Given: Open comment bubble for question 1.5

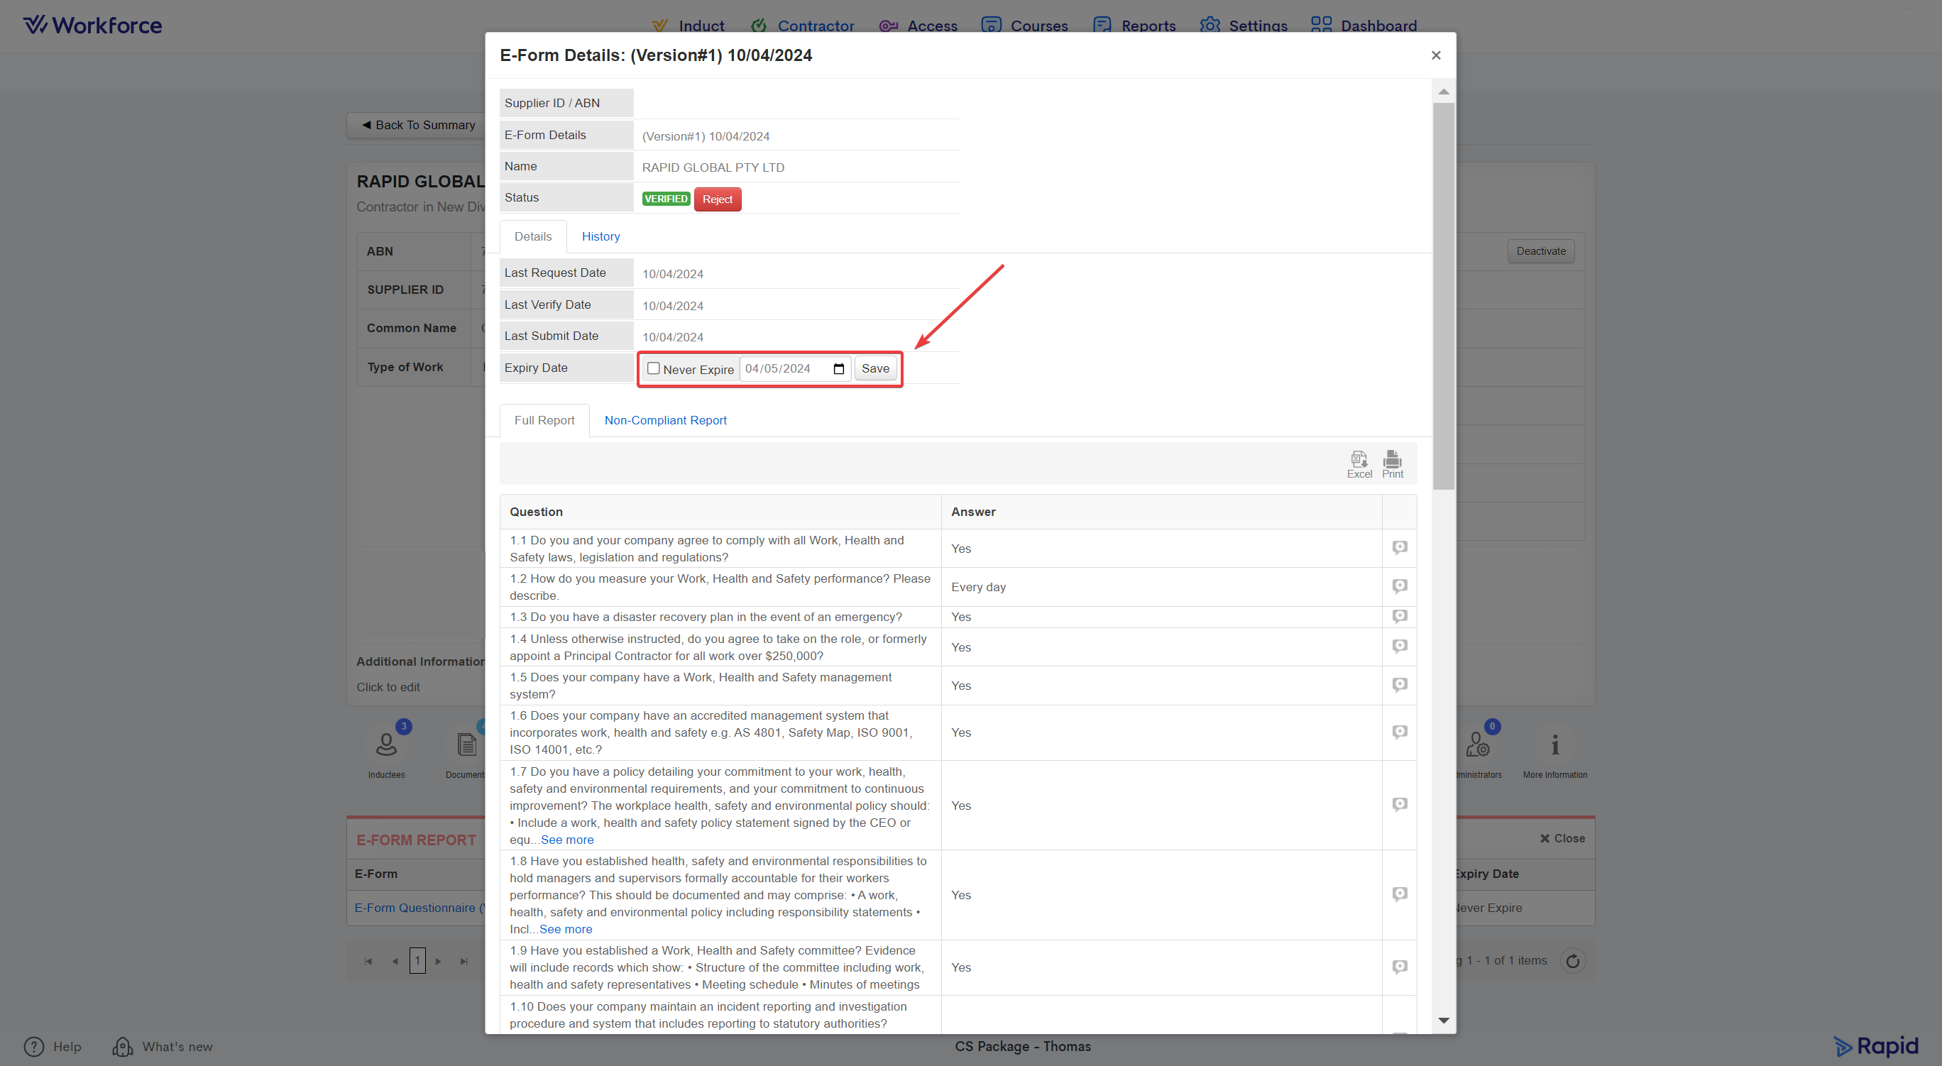Looking at the screenshot, I should pyautogui.click(x=1399, y=685).
